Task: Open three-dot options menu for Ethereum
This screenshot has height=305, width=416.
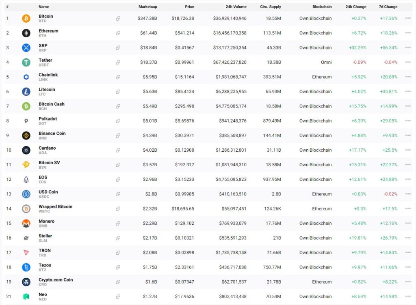Action: 408,33
